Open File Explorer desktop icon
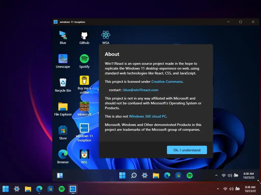 [63, 109]
